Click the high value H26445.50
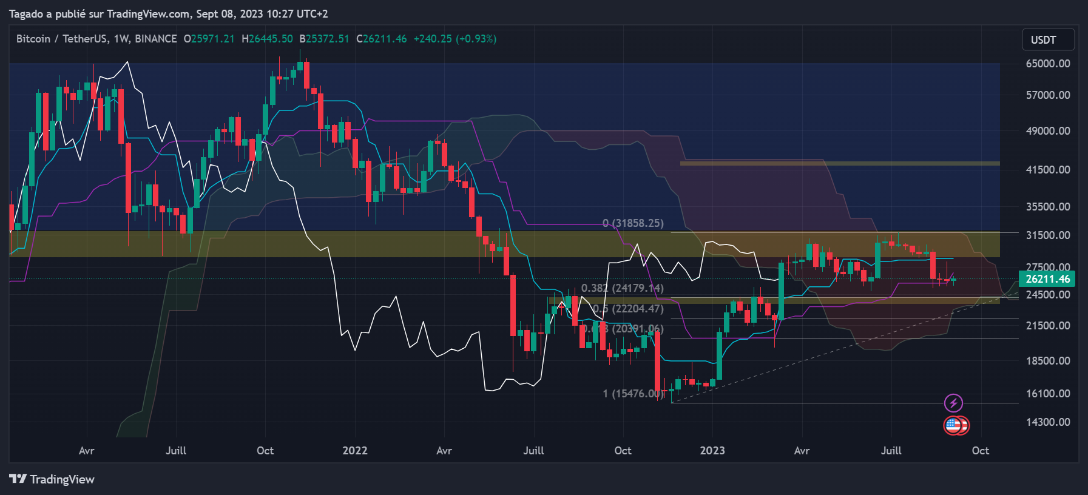Image resolution: width=1088 pixels, height=495 pixels. click(x=267, y=39)
